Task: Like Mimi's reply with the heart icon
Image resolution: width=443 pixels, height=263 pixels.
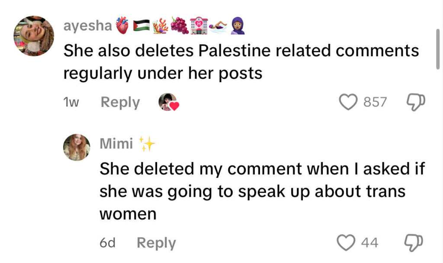Action: (x=346, y=243)
